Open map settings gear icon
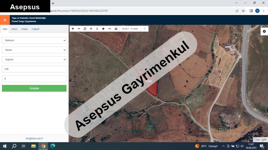268x150 pixels. pyautogui.click(x=264, y=31)
